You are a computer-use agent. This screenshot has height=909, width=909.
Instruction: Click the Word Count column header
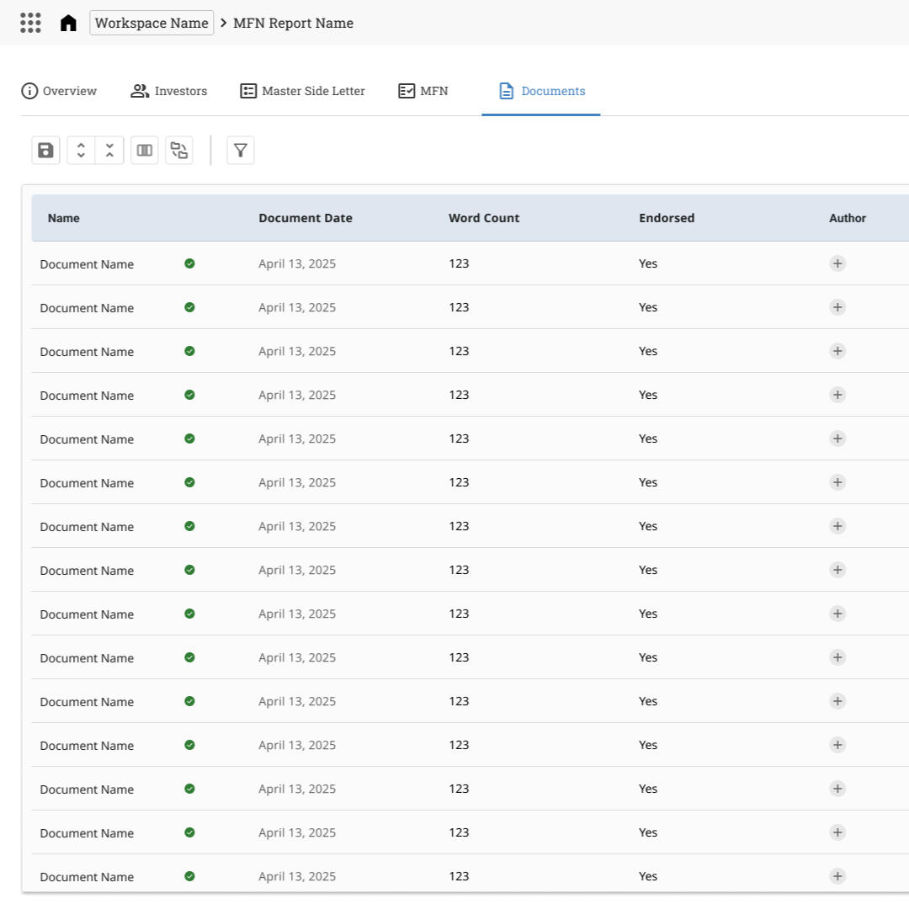[x=484, y=218]
